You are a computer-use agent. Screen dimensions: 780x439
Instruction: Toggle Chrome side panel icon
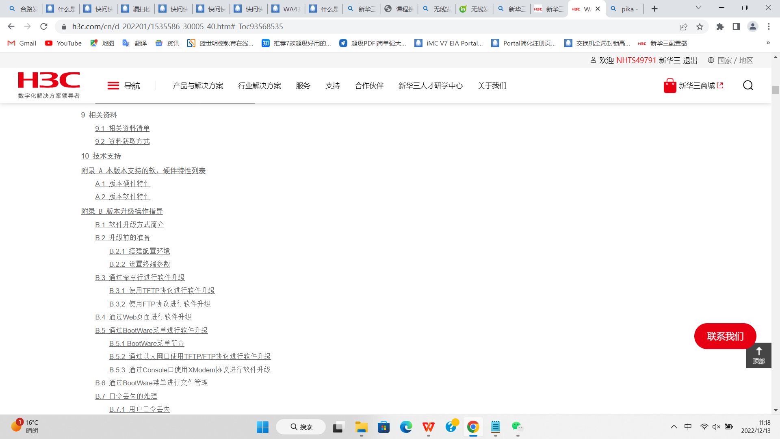(736, 27)
